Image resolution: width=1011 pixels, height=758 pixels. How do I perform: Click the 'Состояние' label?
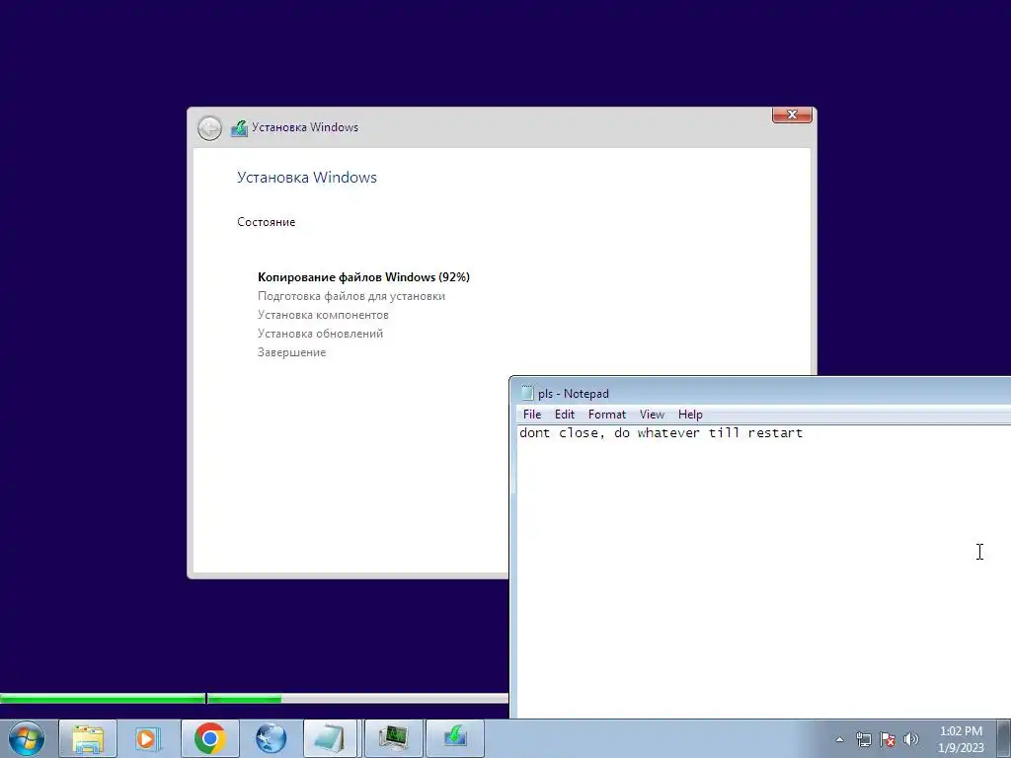pos(266,222)
